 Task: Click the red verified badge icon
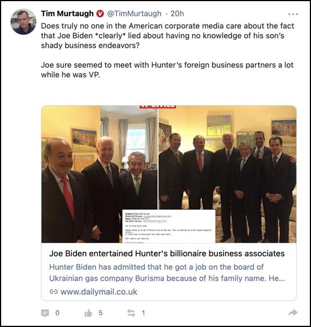click(x=100, y=14)
